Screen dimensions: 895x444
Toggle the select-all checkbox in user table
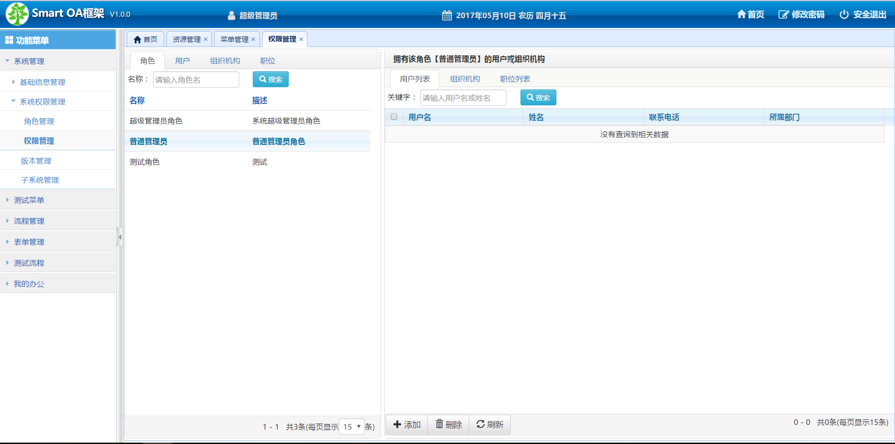pyautogui.click(x=394, y=117)
